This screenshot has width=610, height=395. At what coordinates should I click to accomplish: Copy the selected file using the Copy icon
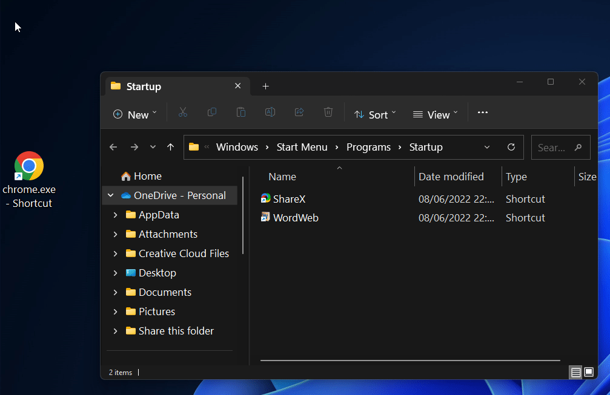click(x=211, y=113)
